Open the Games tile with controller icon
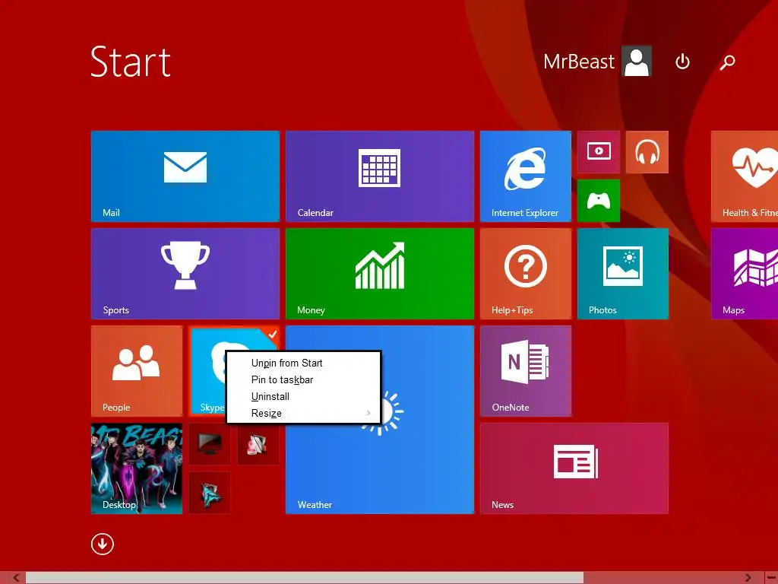The image size is (778, 584). coord(599,201)
